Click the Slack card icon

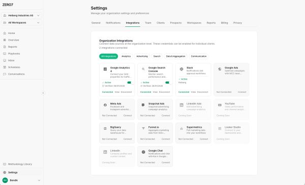click(x=181, y=69)
